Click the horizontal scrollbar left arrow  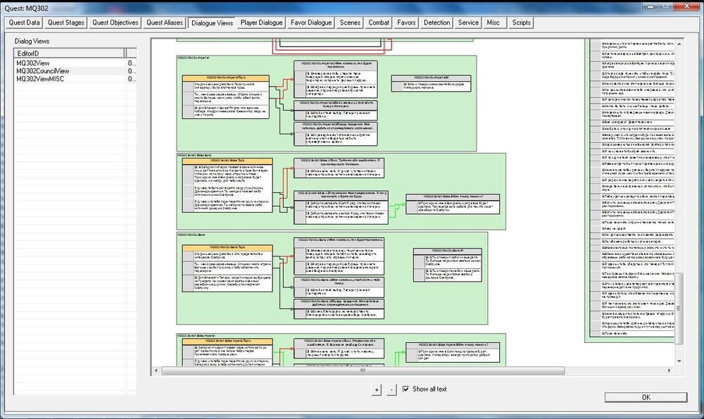coord(156,370)
